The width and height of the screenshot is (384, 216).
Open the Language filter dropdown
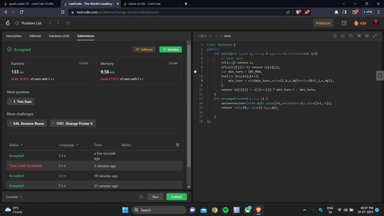click(x=68, y=145)
